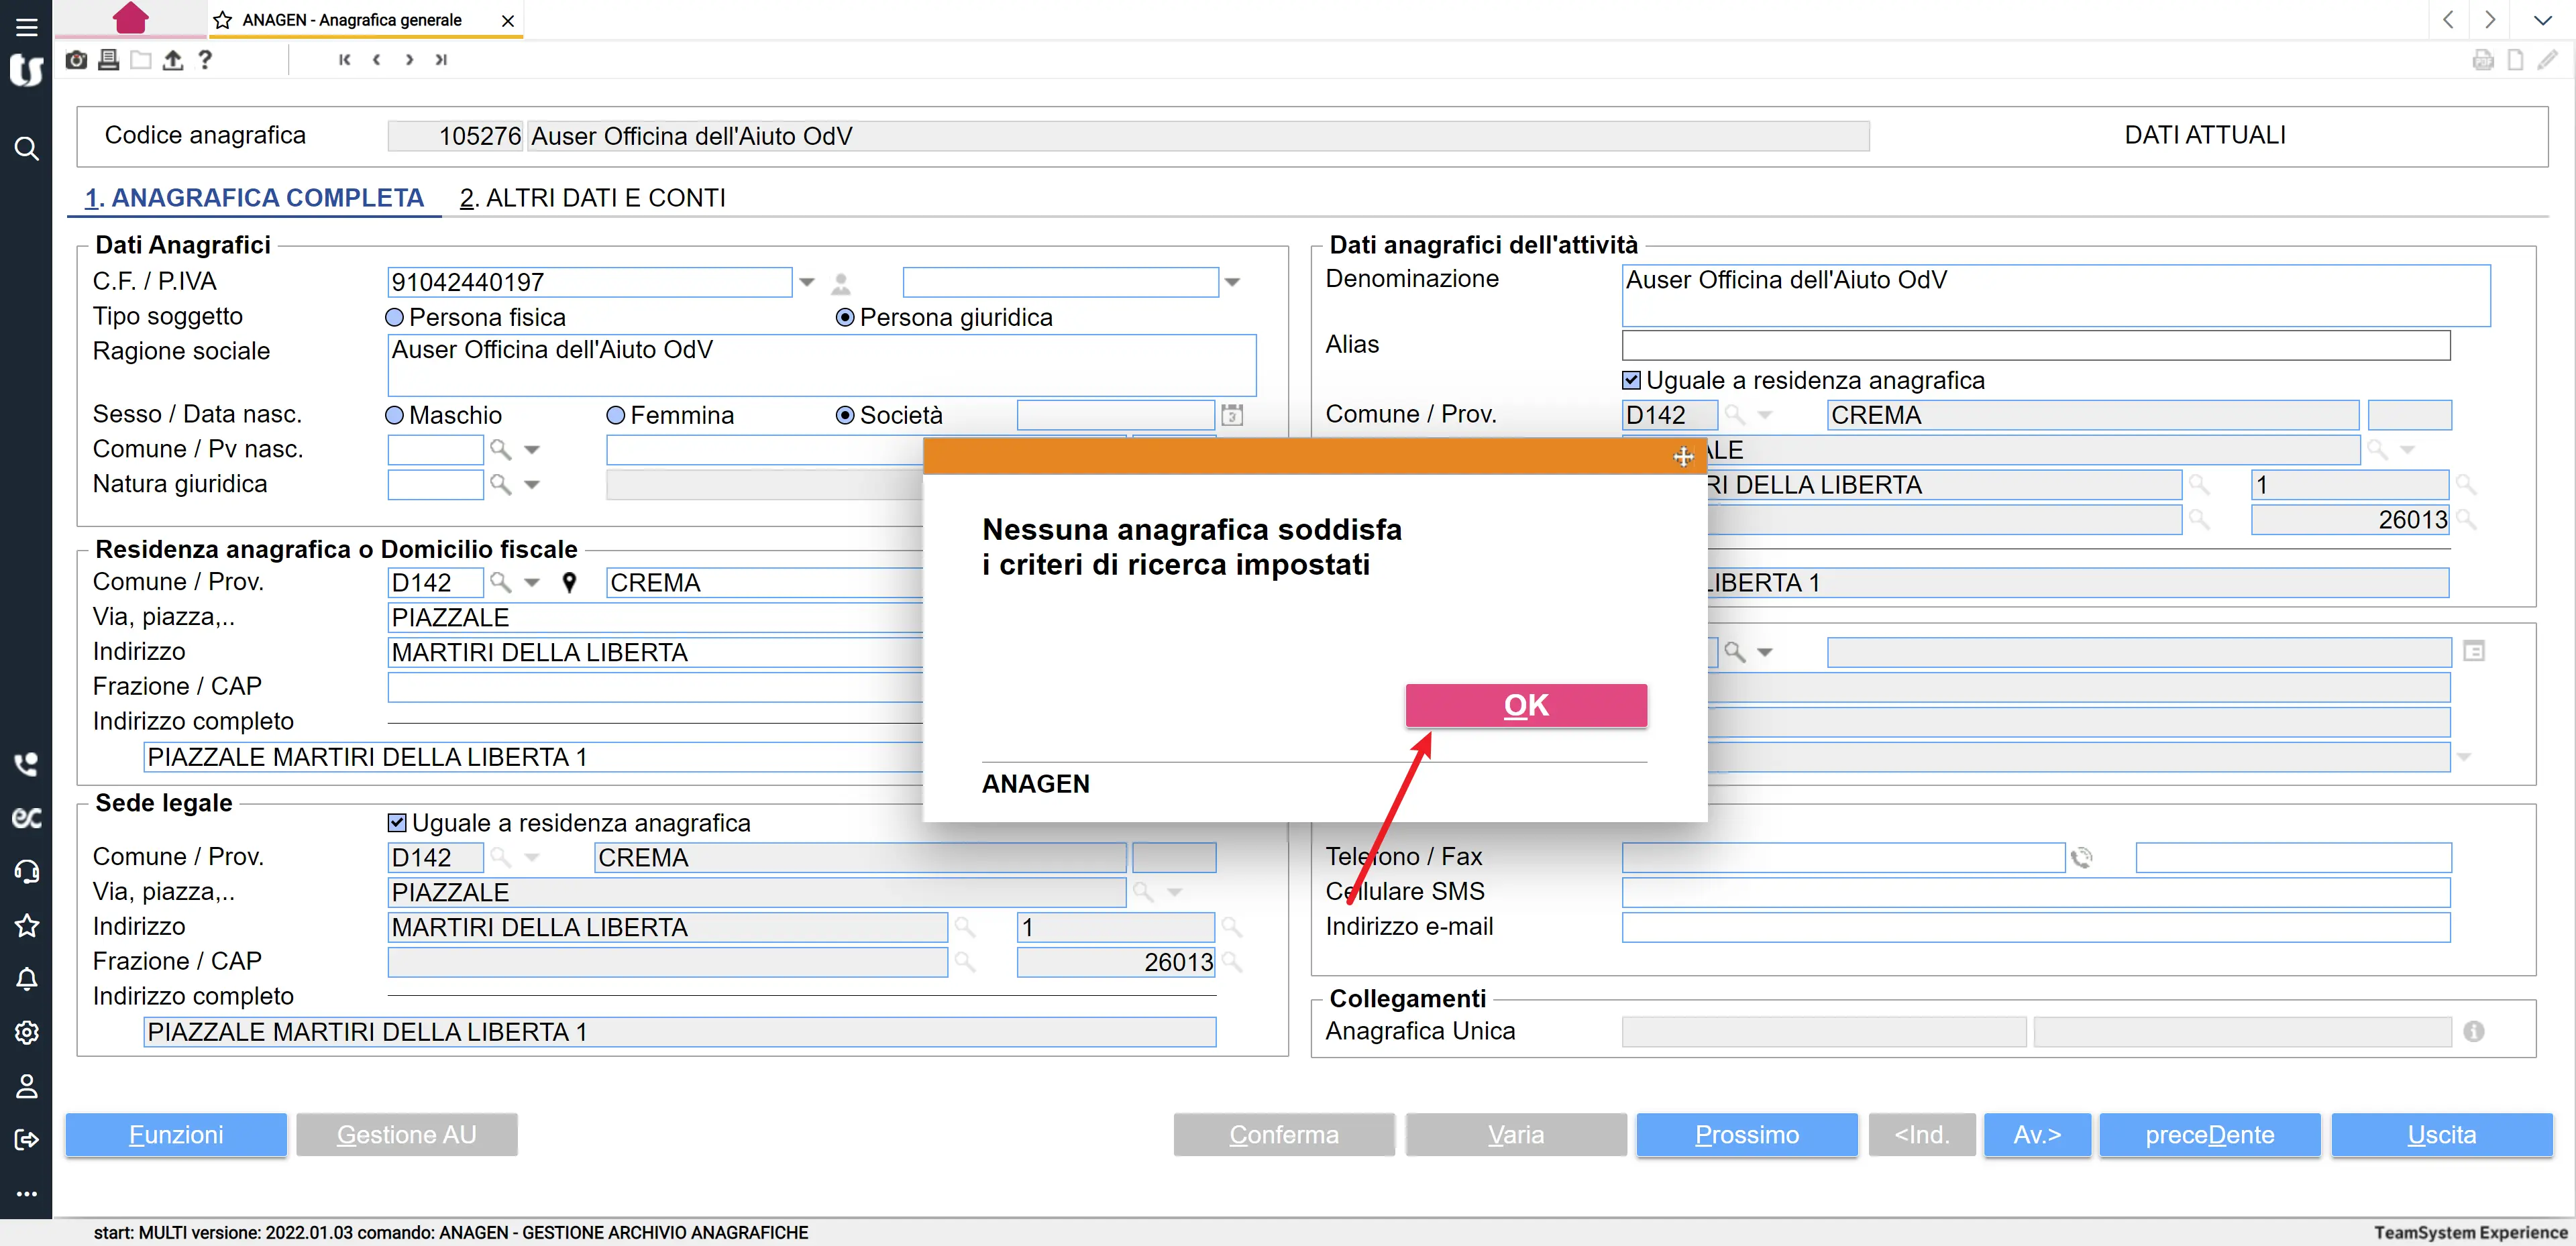2576x1246 pixels.
Task: Switch to 2. ALTRI DATI E CONTI tab
Action: tap(592, 198)
